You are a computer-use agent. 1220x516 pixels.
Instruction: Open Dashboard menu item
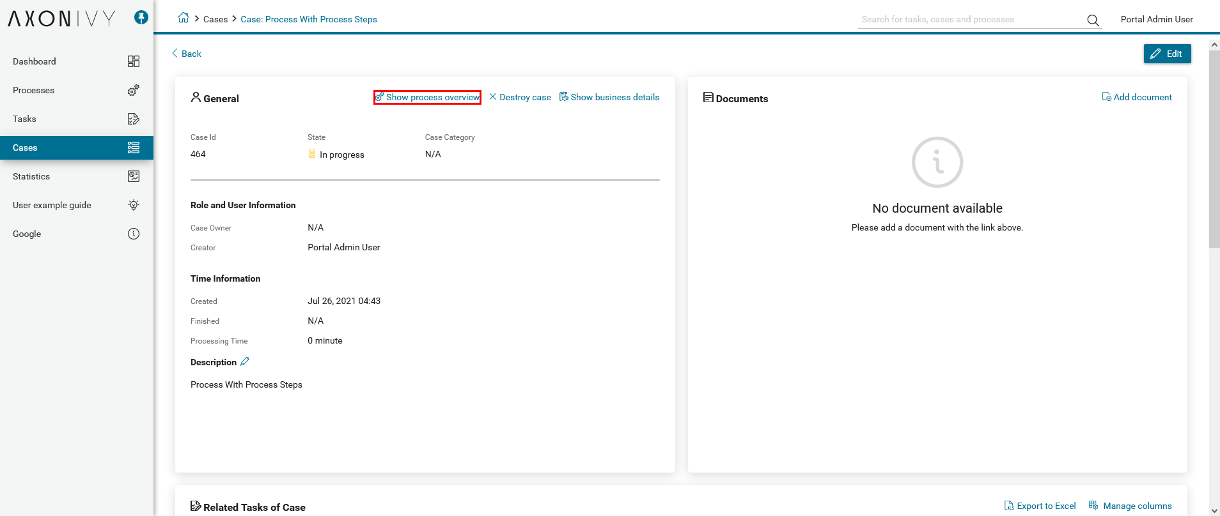coord(77,61)
